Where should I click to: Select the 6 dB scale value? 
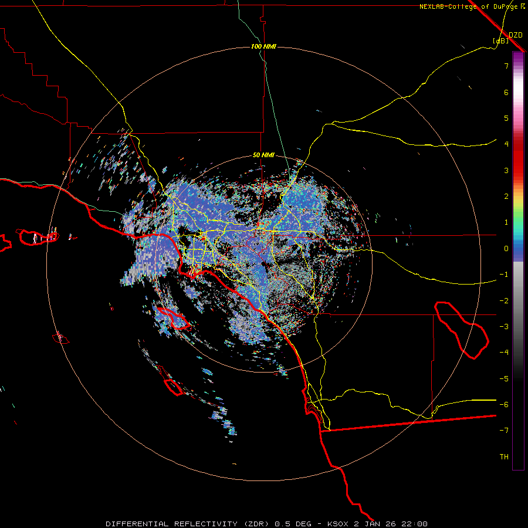(x=506, y=92)
